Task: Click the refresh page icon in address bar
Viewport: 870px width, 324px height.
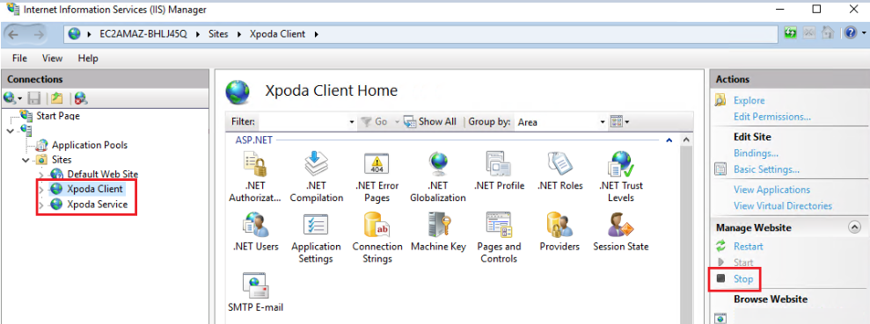Action: [790, 33]
